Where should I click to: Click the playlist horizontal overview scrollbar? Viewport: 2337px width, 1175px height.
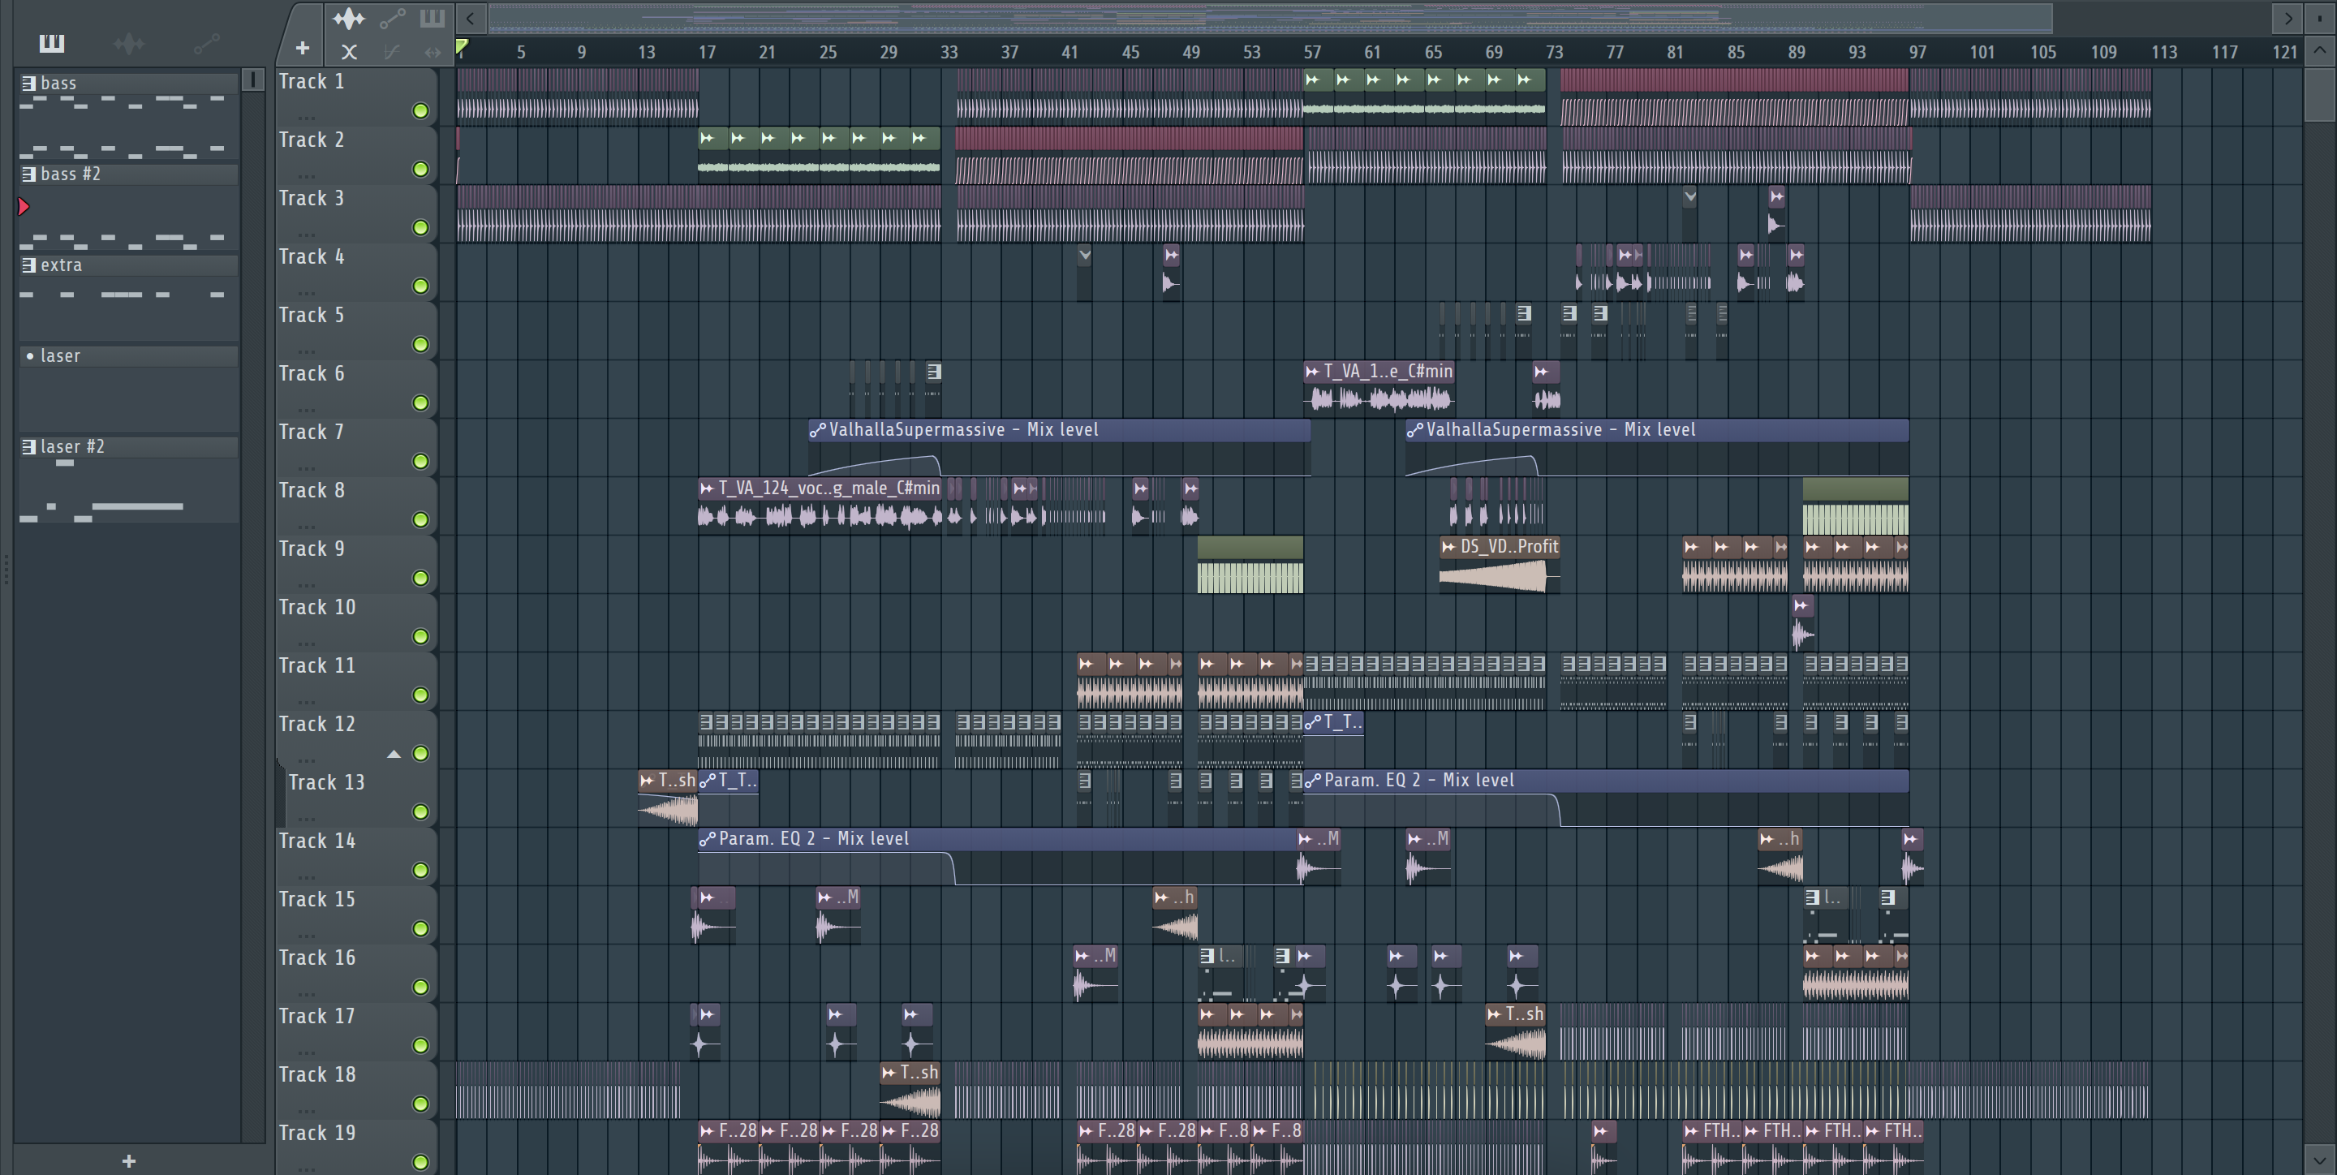pyautogui.click(x=1270, y=17)
